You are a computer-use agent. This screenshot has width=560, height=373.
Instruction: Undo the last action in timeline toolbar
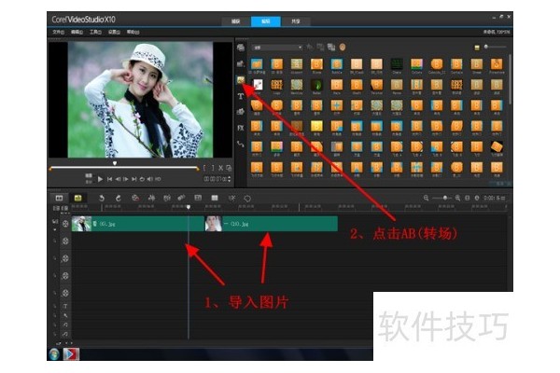tap(102, 198)
